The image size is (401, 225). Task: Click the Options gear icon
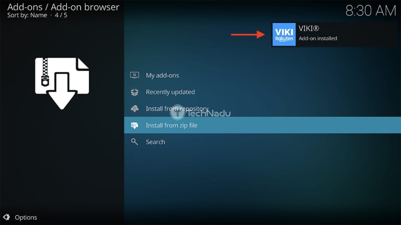click(x=6, y=217)
